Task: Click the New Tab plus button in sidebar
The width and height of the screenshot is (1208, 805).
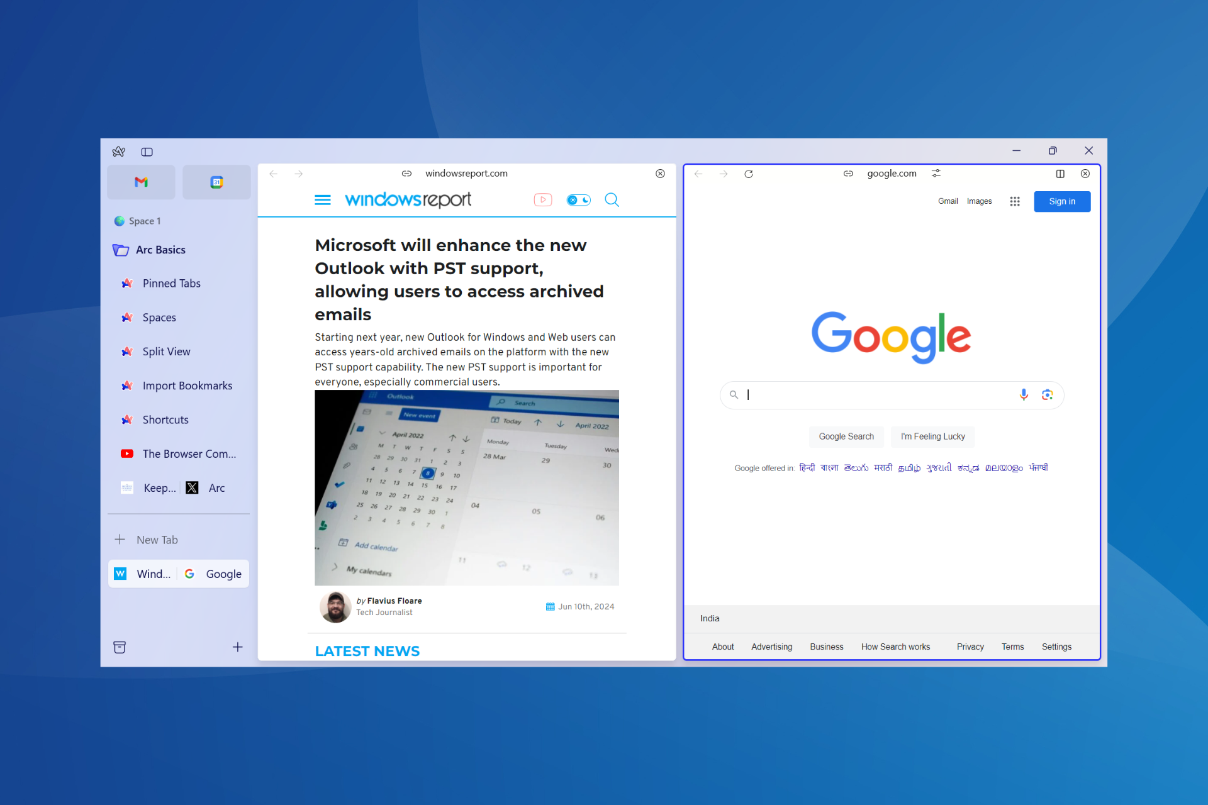Action: point(120,540)
